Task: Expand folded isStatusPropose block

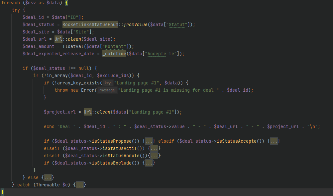Action: [149, 141]
